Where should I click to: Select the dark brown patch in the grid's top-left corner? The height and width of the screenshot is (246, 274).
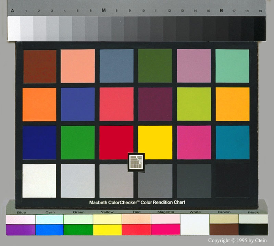(40, 66)
